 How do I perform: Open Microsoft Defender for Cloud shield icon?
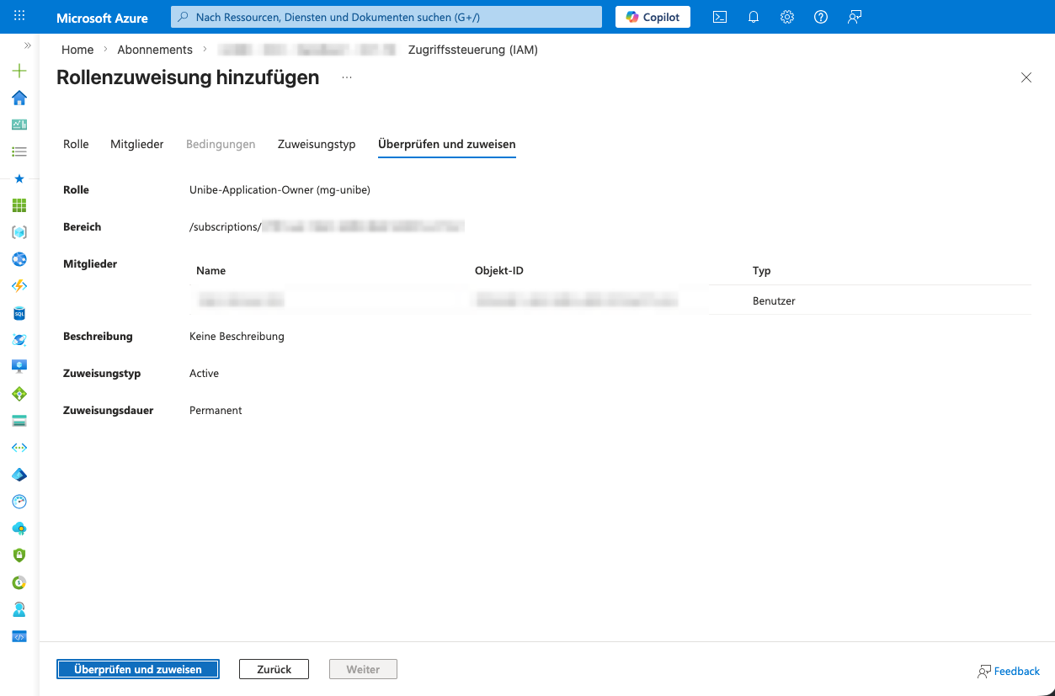(19, 555)
